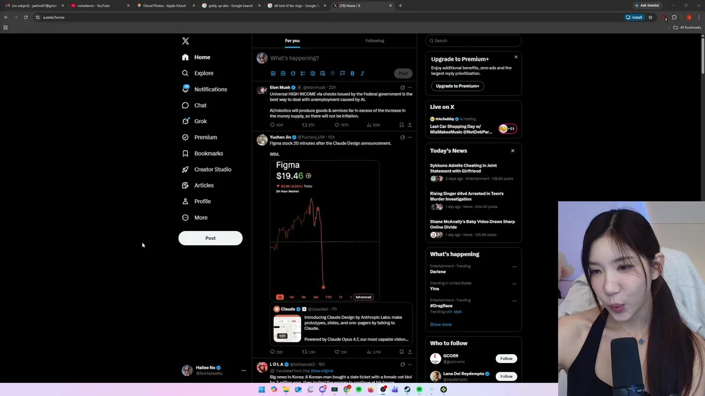This screenshot has width=705, height=396.
Task: Share Elon Musk post
Action: pyautogui.click(x=409, y=125)
